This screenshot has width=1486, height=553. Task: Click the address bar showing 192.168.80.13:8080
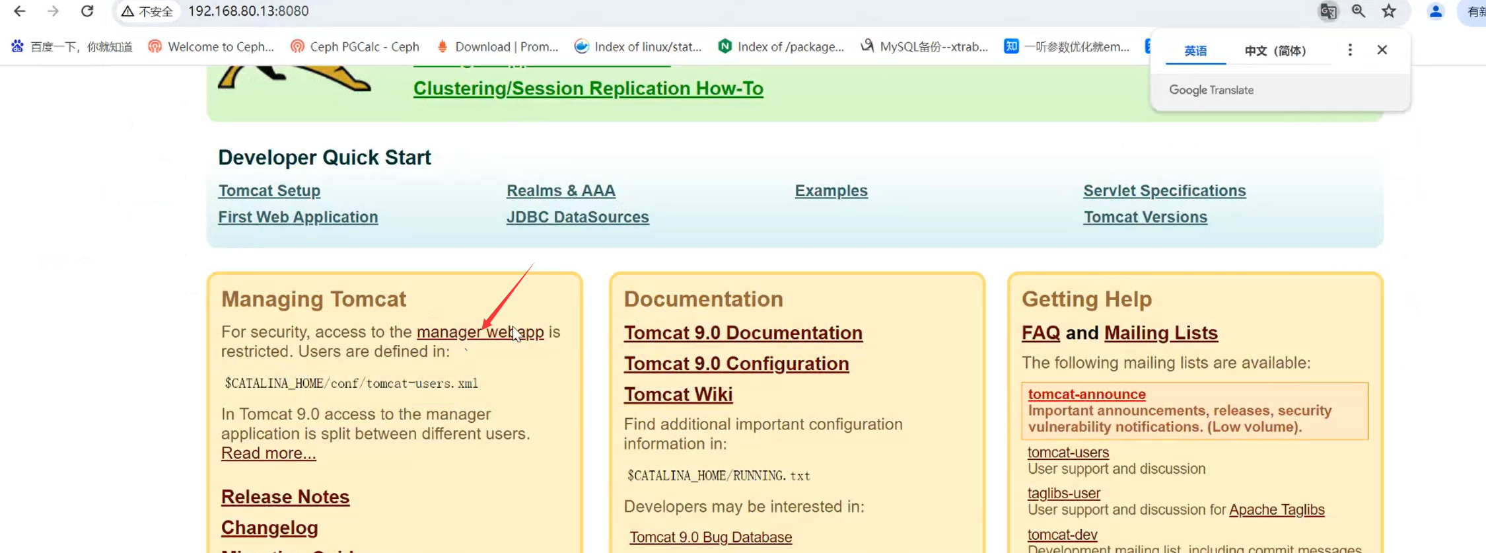[x=248, y=11]
